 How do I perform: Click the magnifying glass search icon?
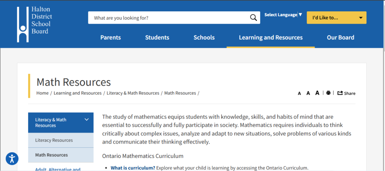[253, 18]
